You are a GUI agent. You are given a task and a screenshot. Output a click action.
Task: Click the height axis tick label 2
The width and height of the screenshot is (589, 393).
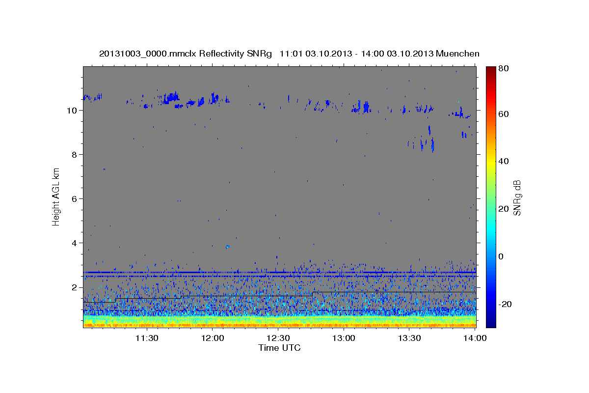point(75,287)
